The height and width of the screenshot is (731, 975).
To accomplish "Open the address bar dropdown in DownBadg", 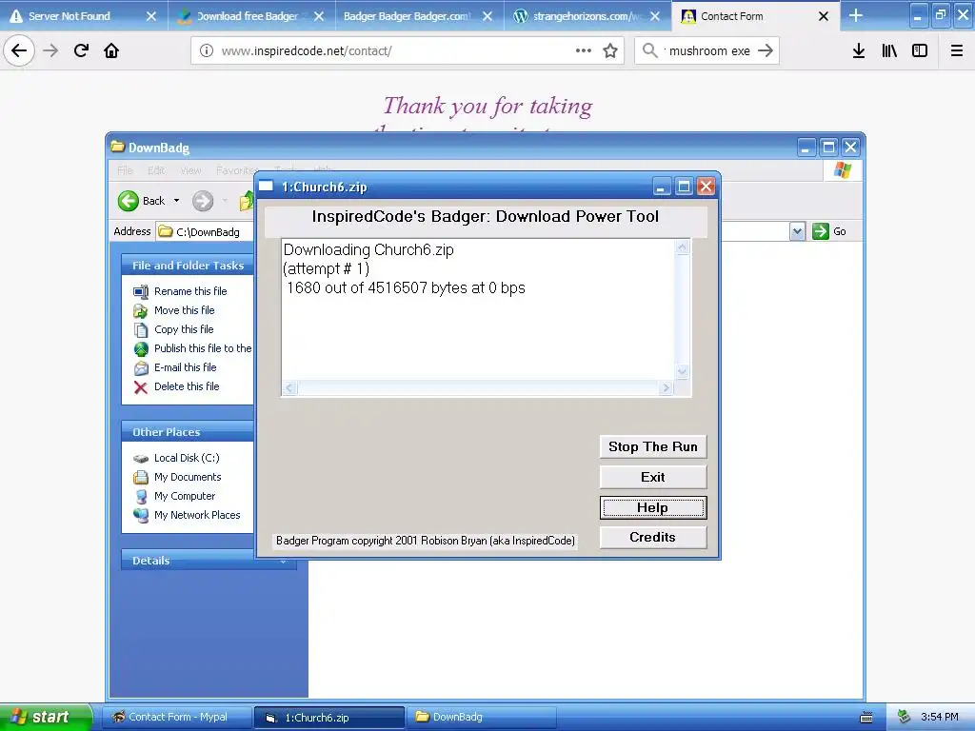I will [x=797, y=232].
